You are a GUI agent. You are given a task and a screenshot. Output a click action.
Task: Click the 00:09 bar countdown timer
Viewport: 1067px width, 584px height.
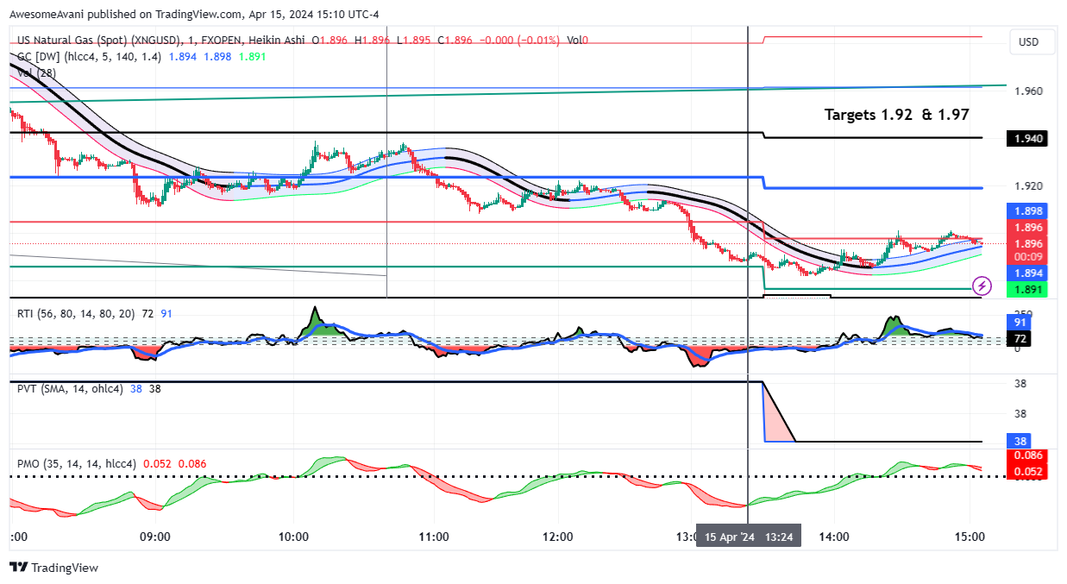[1027, 257]
